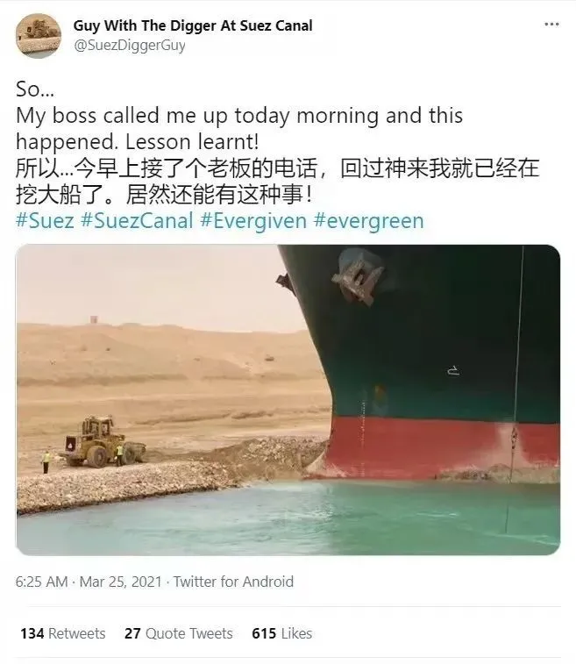Screen dimensions: 576x664
Task: Click the Chinese translation text
Action: point(277,182)
